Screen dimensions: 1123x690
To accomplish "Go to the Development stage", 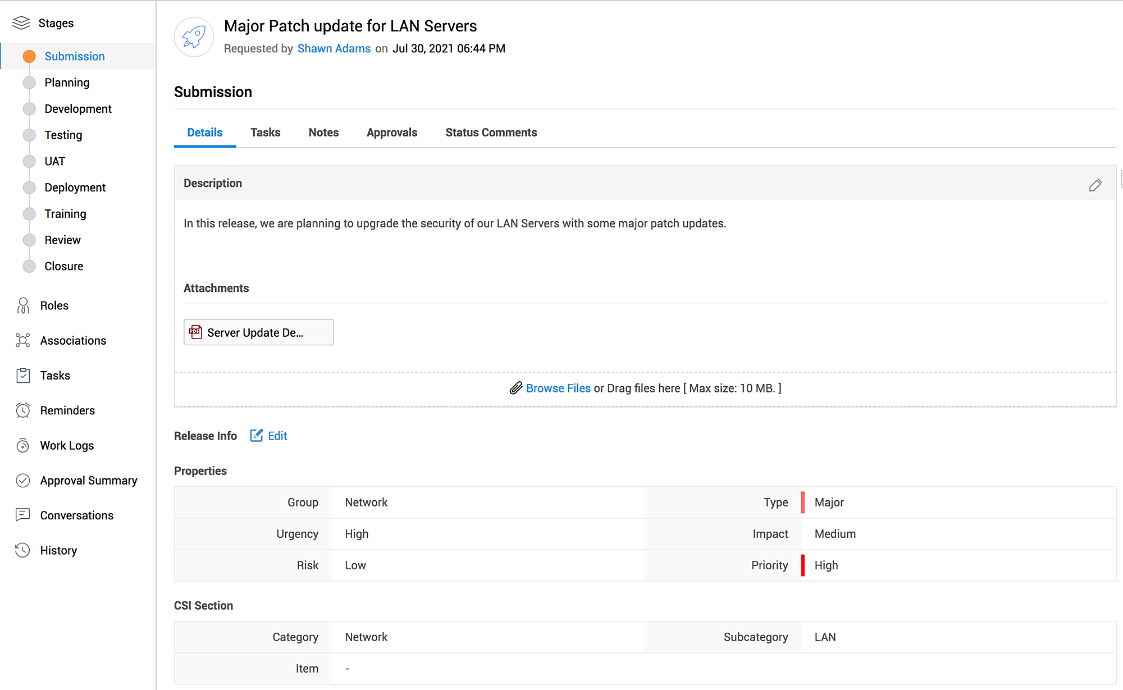I will [78, 109].
